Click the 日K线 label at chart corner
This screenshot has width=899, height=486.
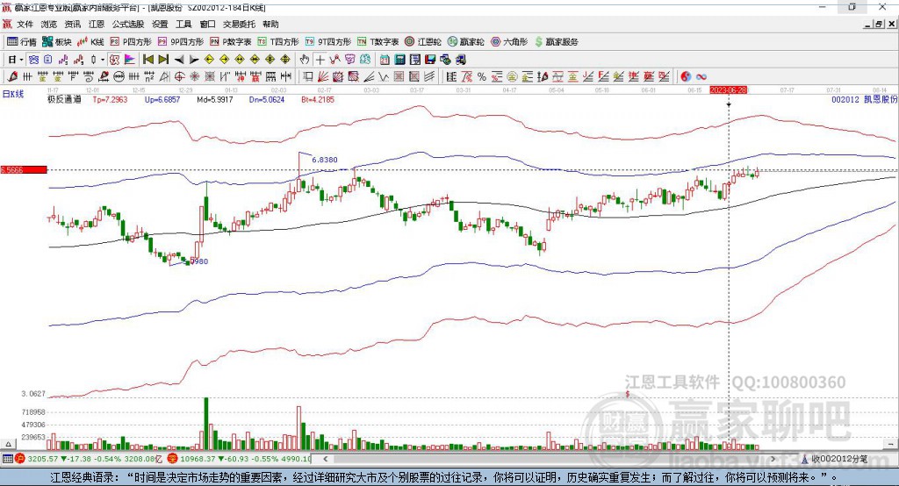click(13, 94)
